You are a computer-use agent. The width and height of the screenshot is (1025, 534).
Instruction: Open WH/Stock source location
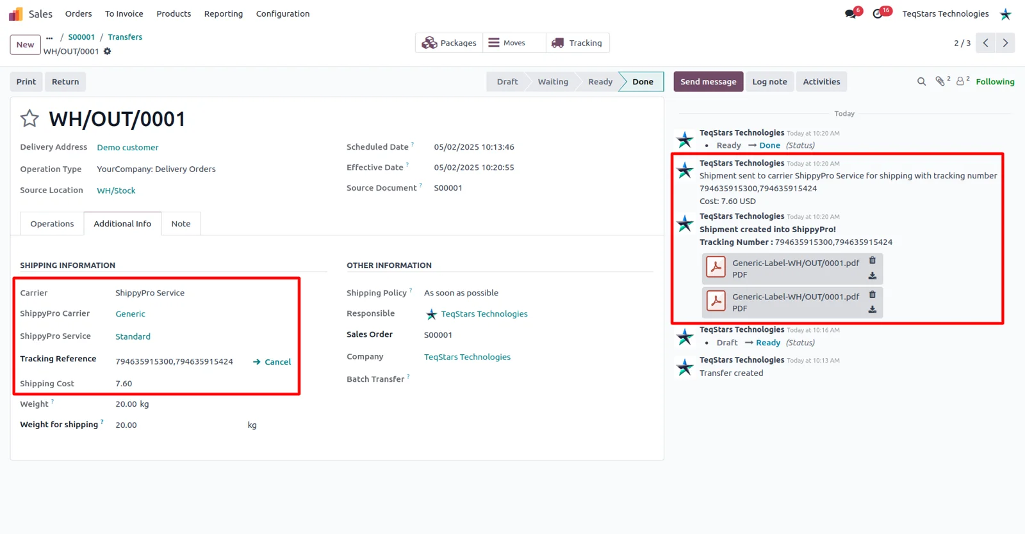tap(116, 191)
